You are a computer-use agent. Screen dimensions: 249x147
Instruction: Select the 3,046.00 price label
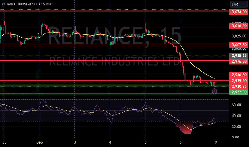pos(239,26)
